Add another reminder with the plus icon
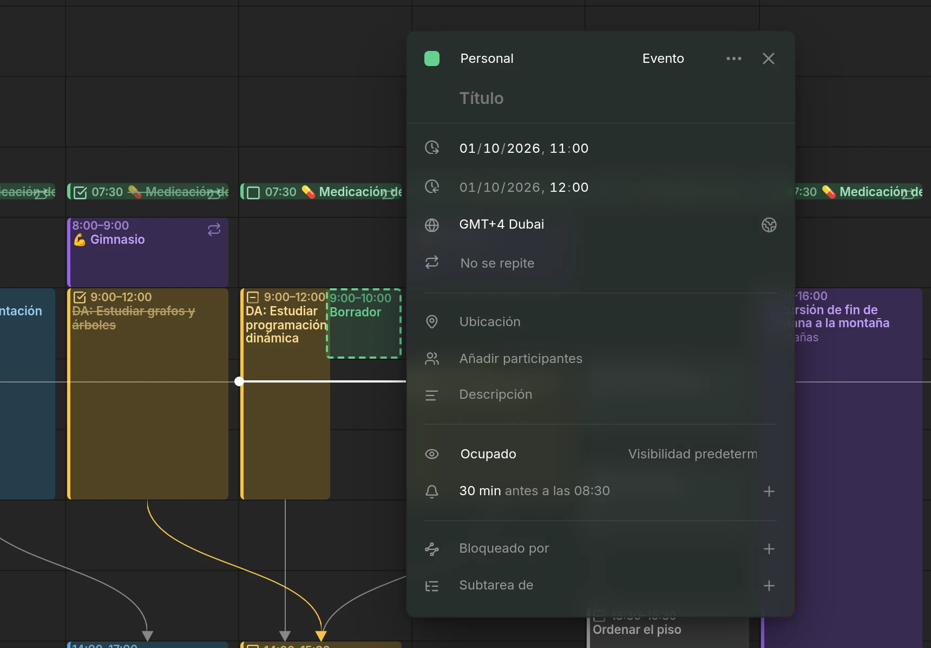Screen dimensions: 931x648 (x=769, y=491)
